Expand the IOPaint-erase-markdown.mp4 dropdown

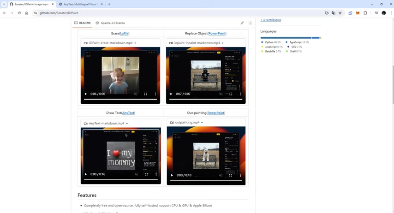coord(135,43)
